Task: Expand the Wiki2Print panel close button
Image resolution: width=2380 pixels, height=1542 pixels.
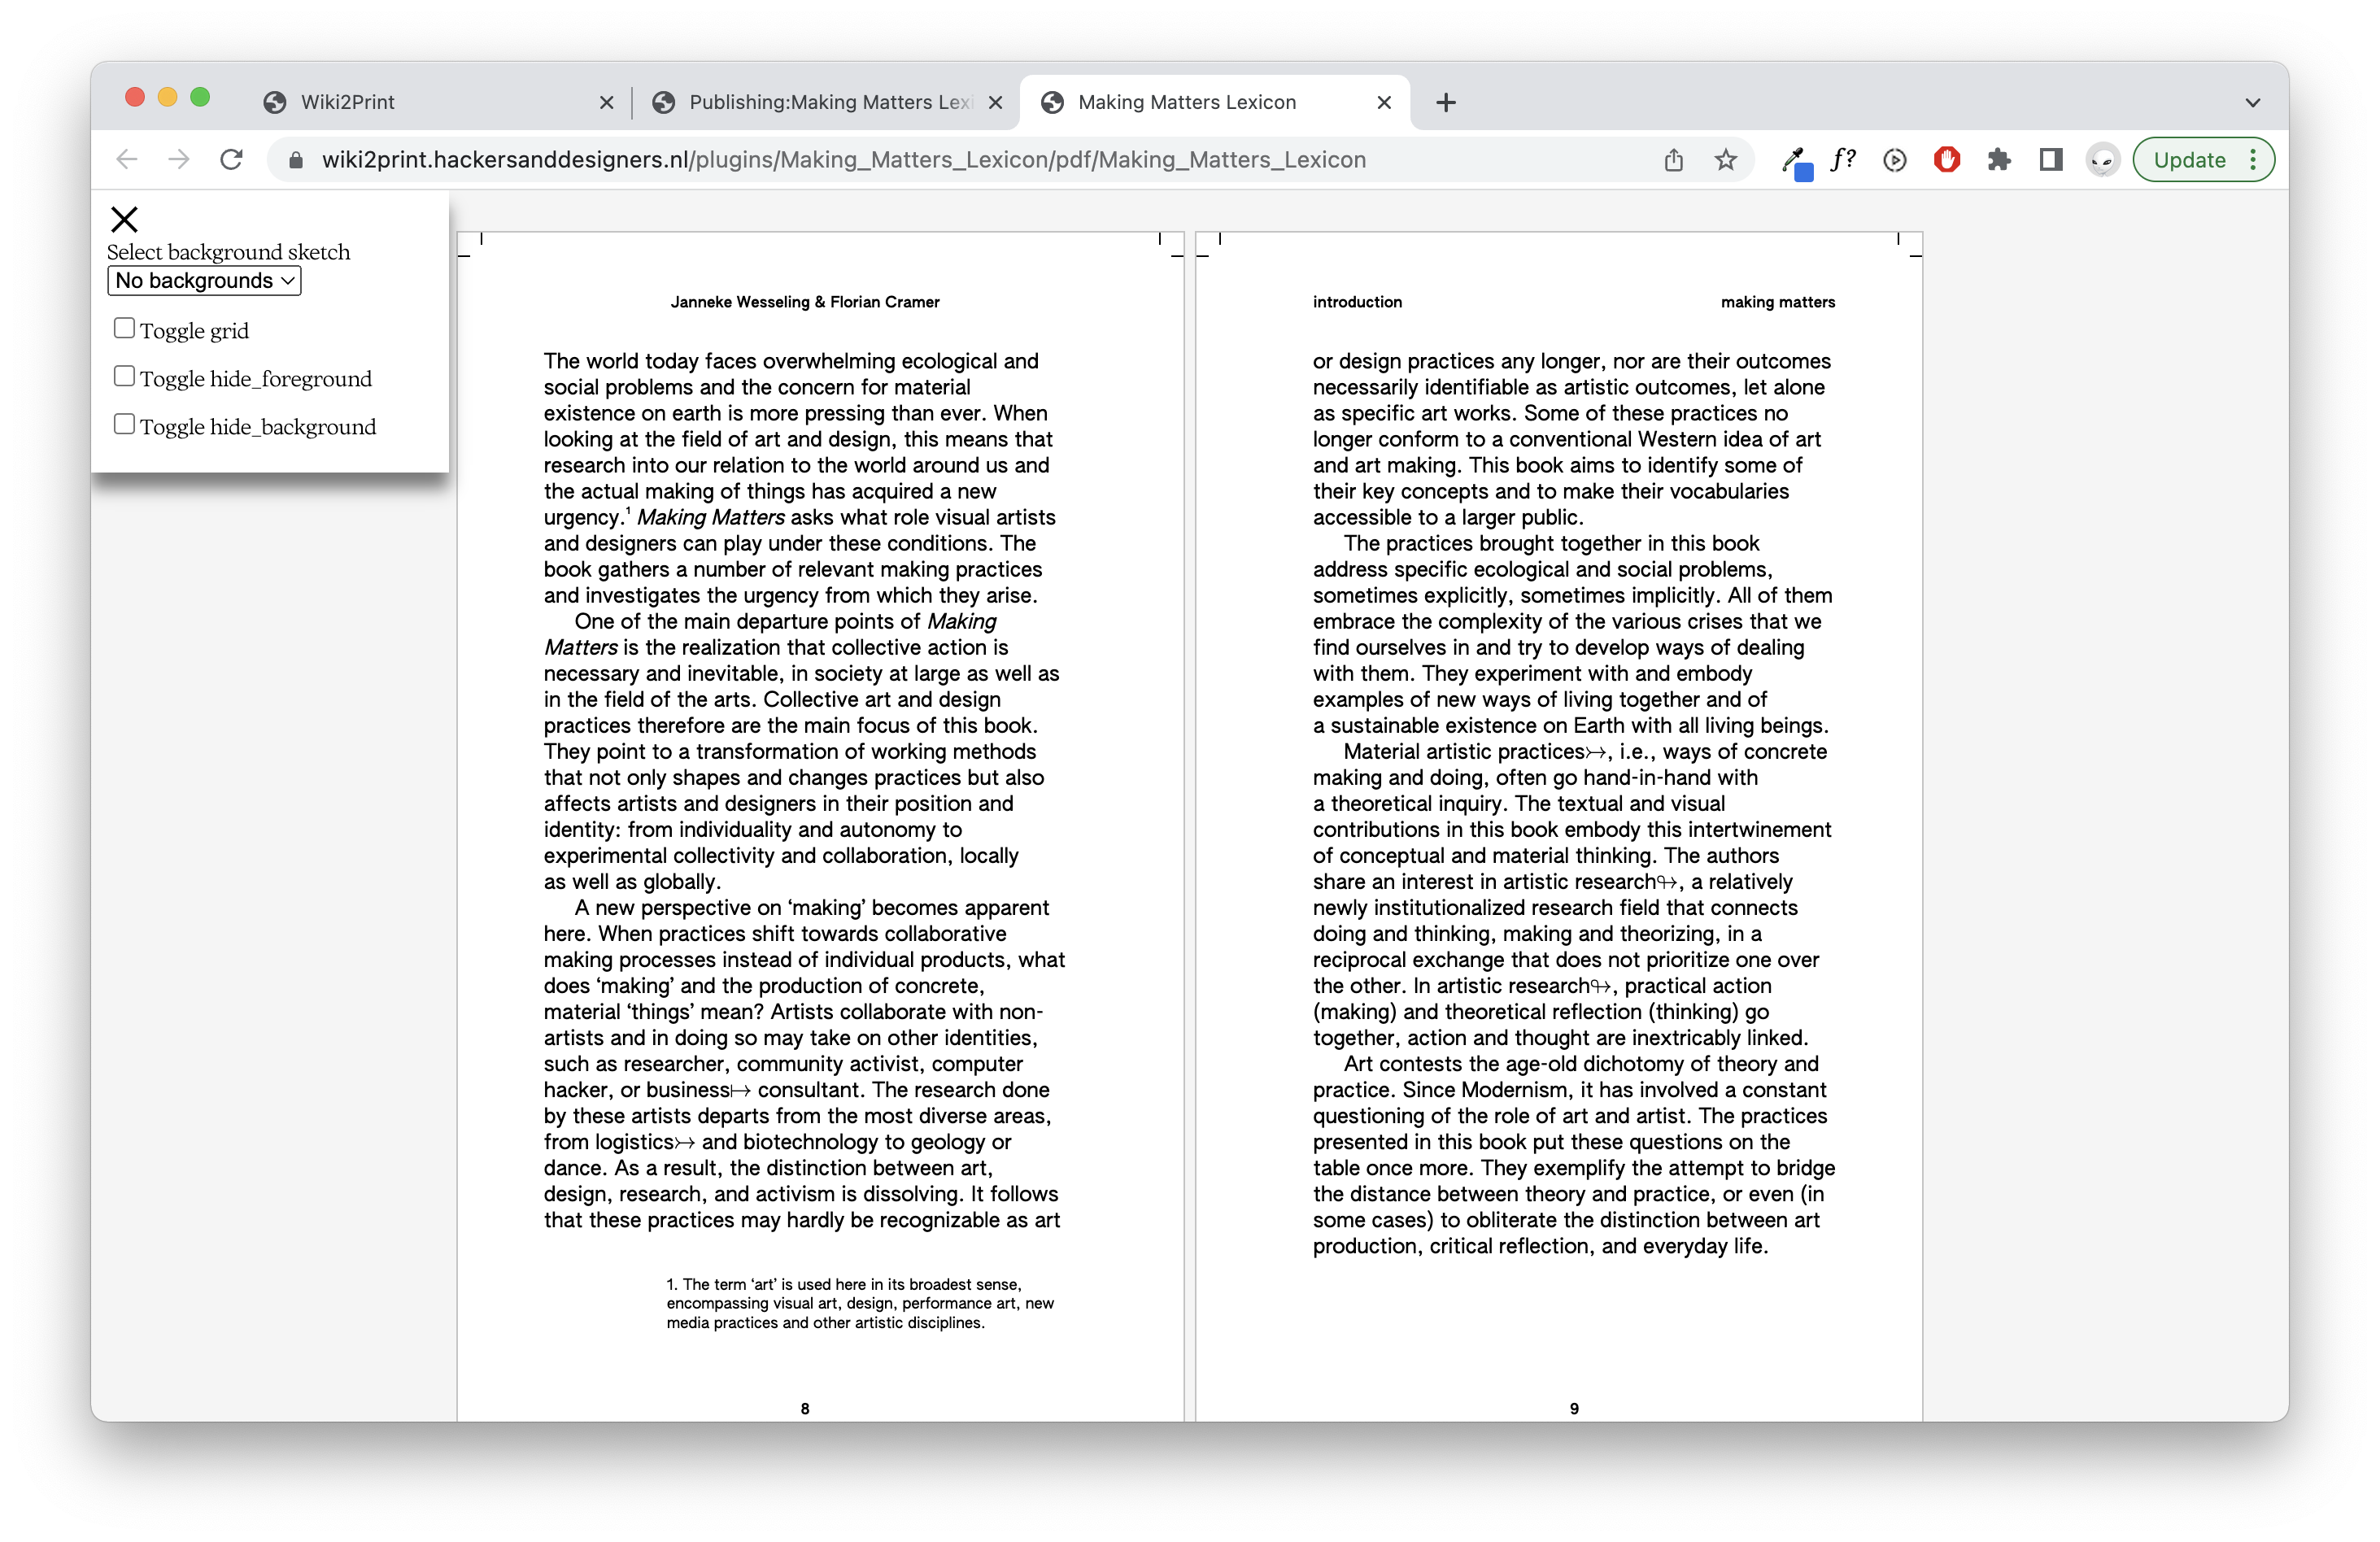Action: pos(123,219)
